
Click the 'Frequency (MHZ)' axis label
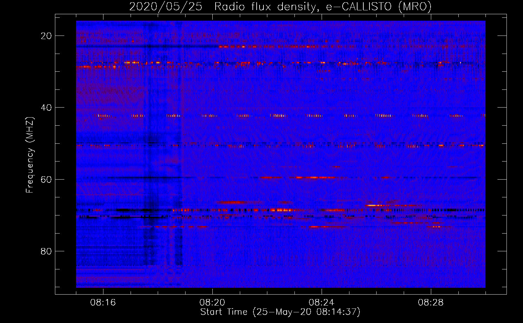[x=30, y=155]
